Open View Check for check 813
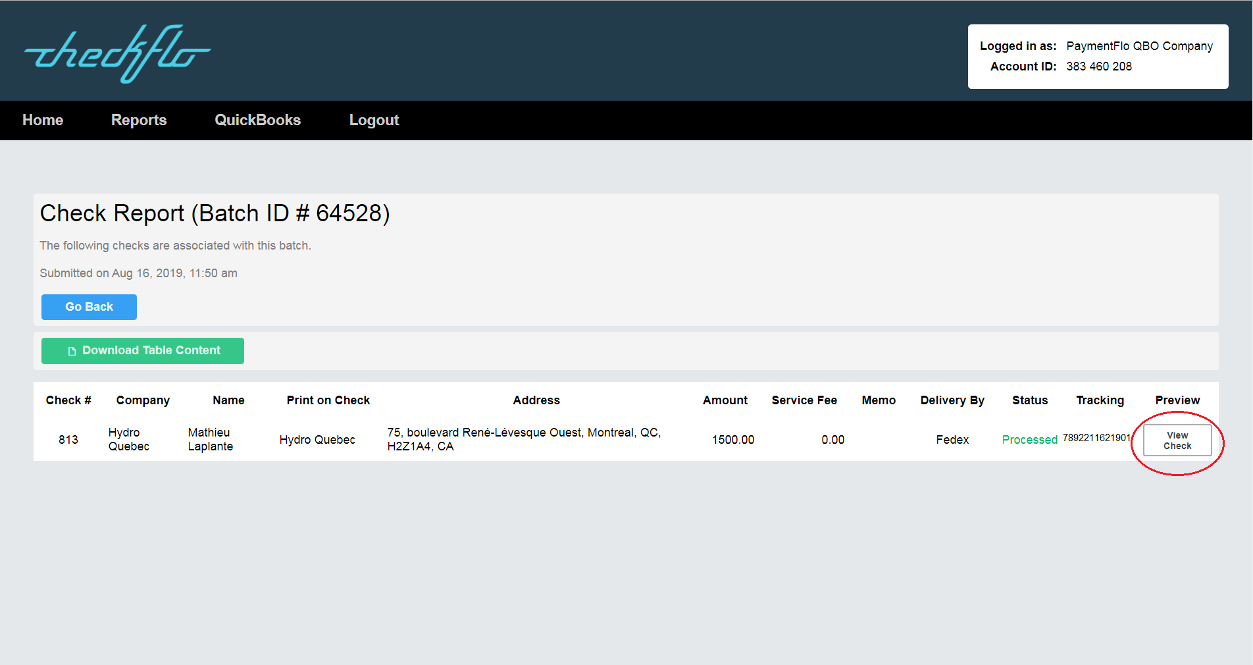This screenshot has width=1253, height=665. (1177, 440)
